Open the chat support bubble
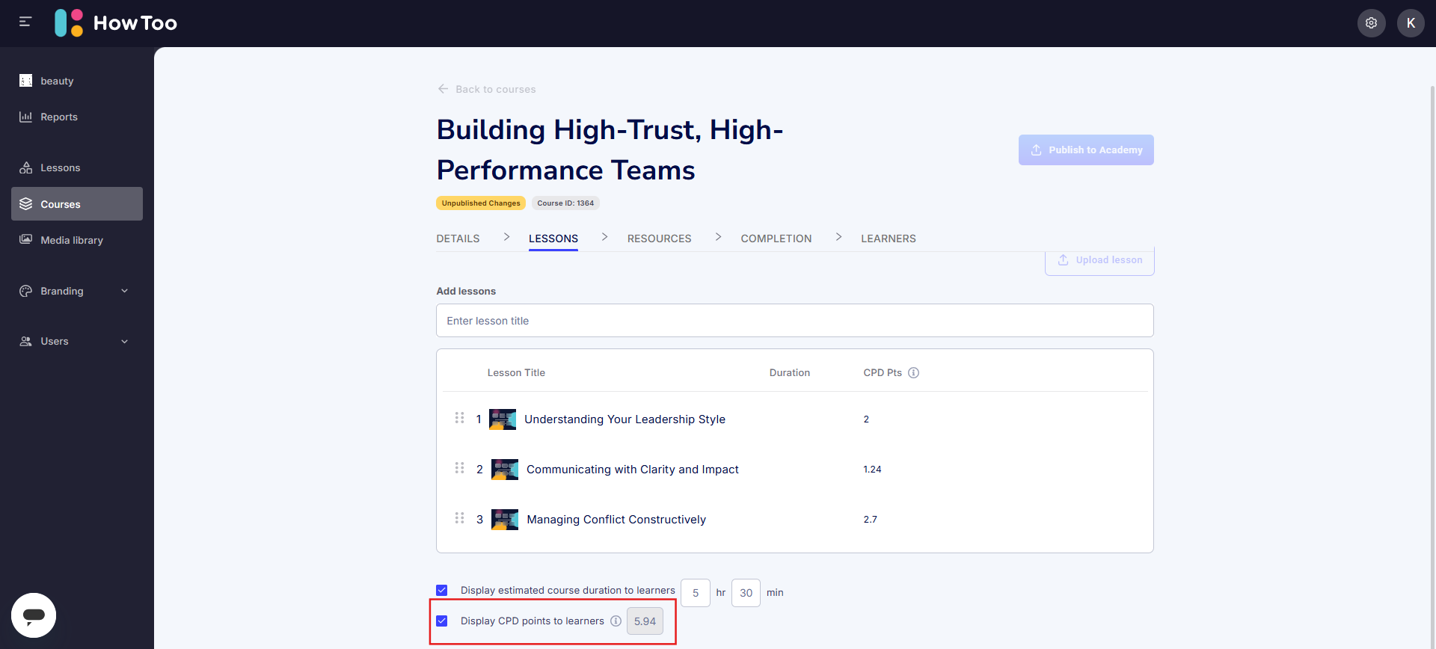Image resolution: width=1436 pixels, height=649 pixels. (x=34, y=615)
